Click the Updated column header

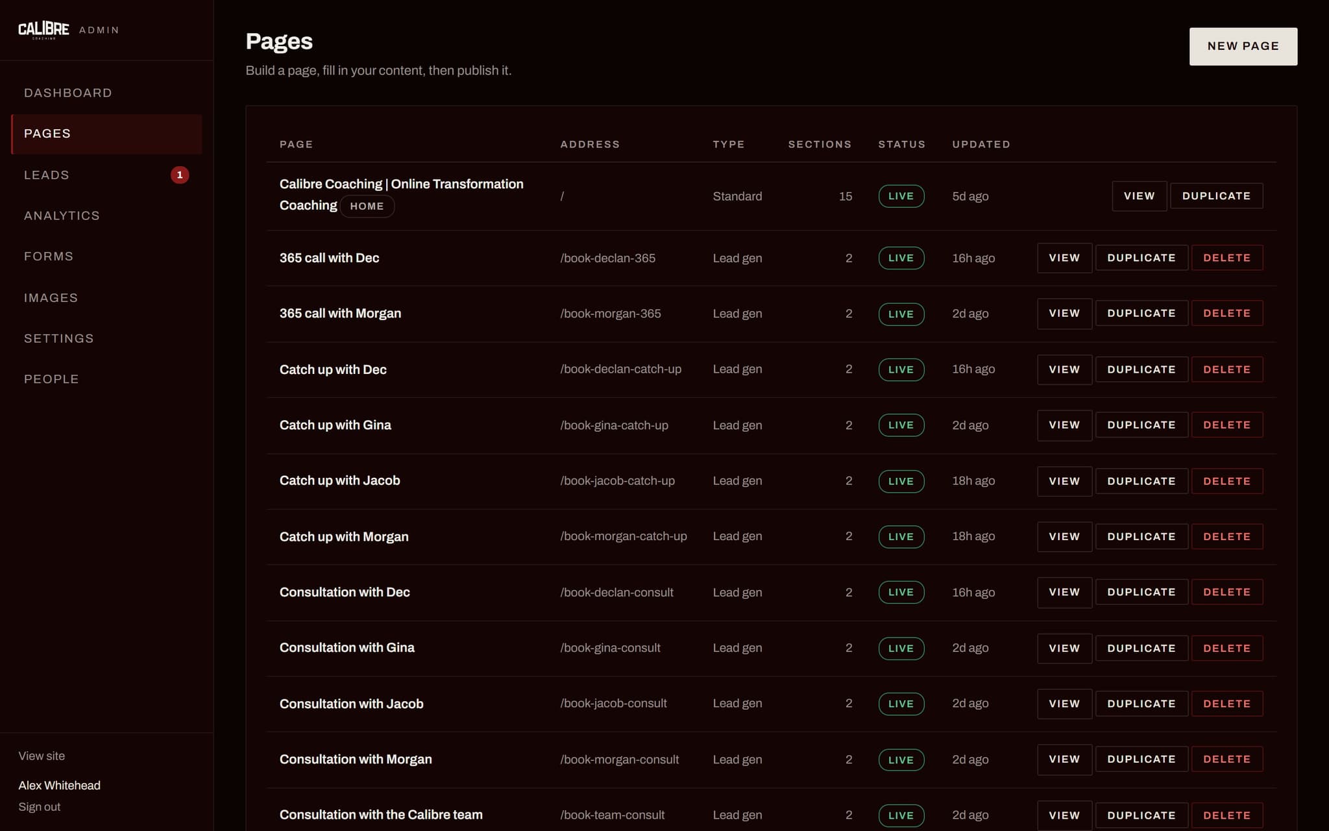tap(981, 144)
